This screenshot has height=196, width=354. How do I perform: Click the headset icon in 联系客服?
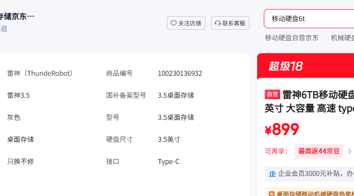point(218,23)
